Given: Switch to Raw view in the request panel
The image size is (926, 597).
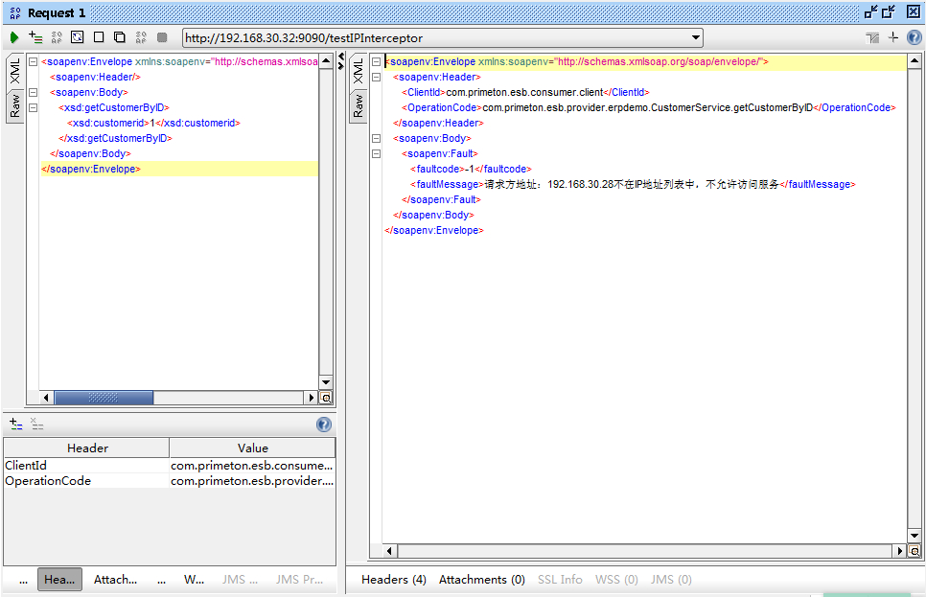Looking at the screenshot, I should coord(15,106).
